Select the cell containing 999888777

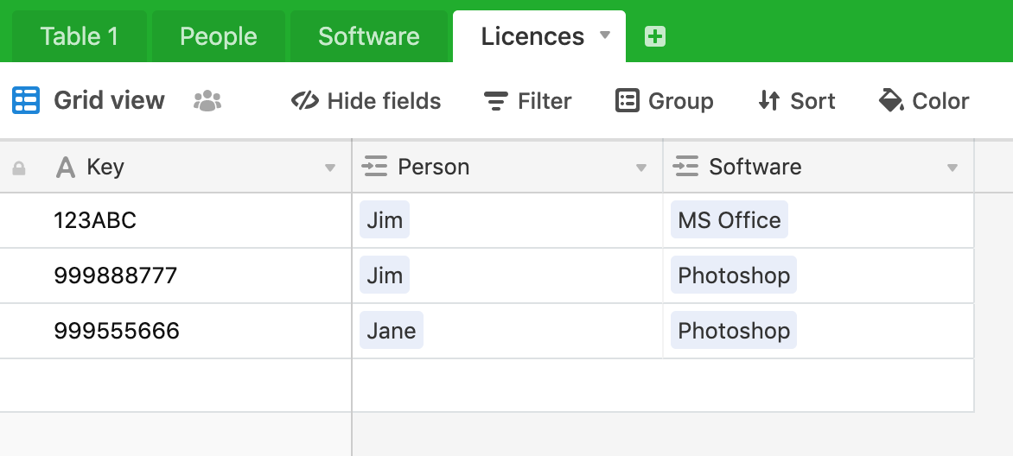tap(175, 275)
